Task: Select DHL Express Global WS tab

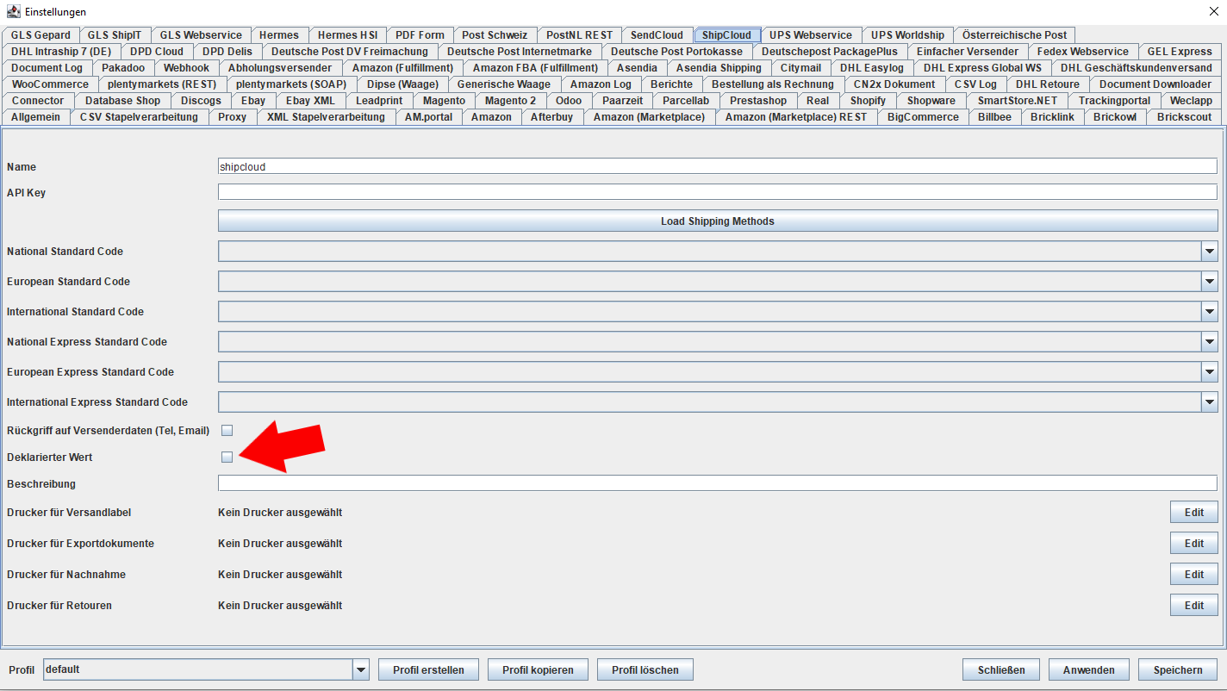Action: (x=982, y=68)
